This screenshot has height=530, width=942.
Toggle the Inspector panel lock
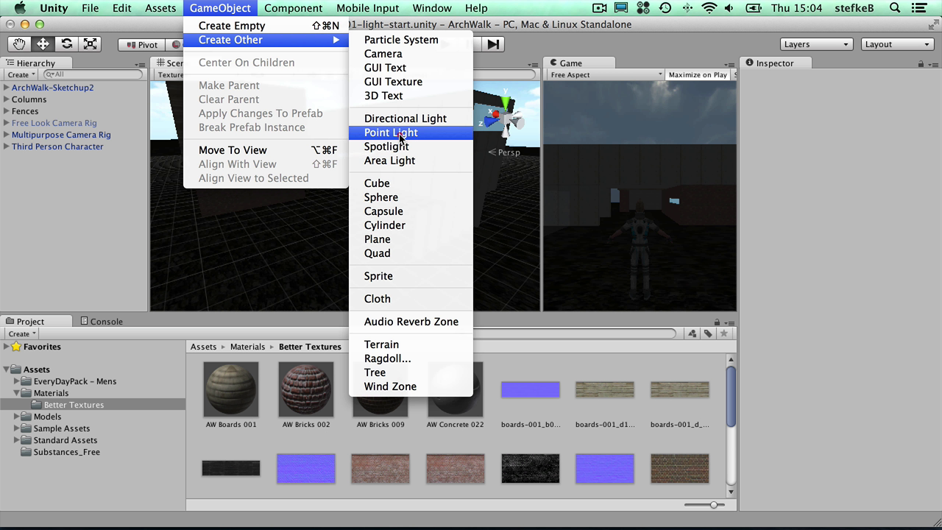(x=921, y=63)
